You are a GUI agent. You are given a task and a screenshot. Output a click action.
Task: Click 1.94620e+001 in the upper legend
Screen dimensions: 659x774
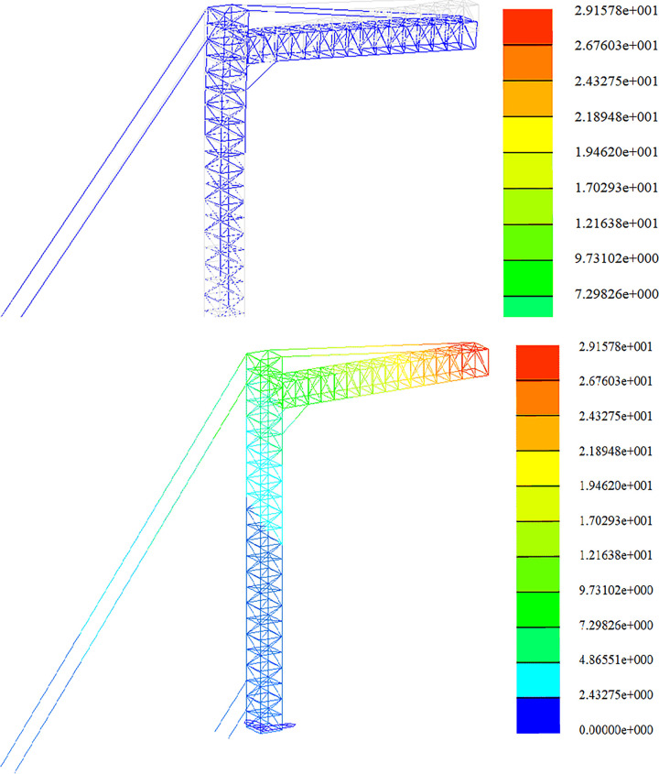point(616,151)
